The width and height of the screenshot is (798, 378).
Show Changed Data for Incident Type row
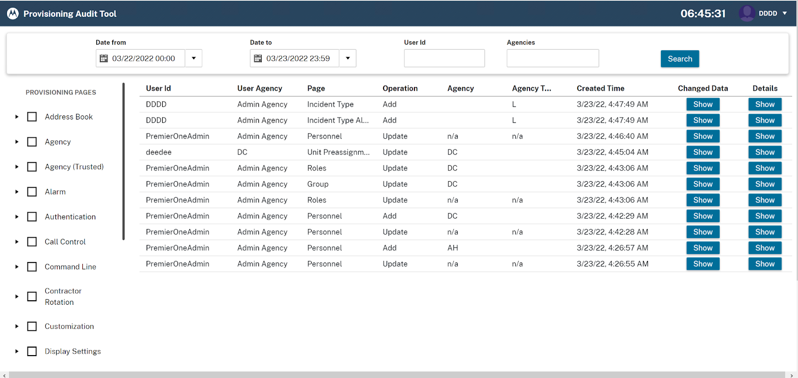[702, 104]
